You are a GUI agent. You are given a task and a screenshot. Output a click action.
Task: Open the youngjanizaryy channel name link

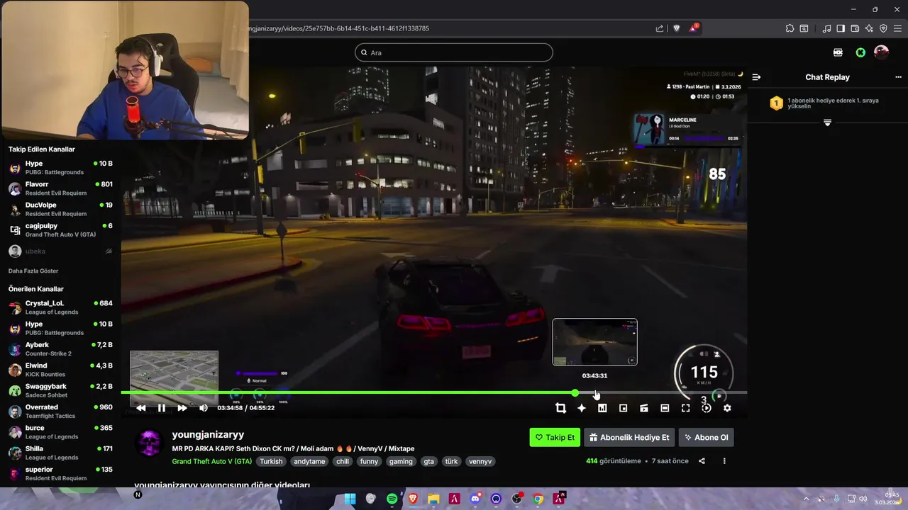208,435
